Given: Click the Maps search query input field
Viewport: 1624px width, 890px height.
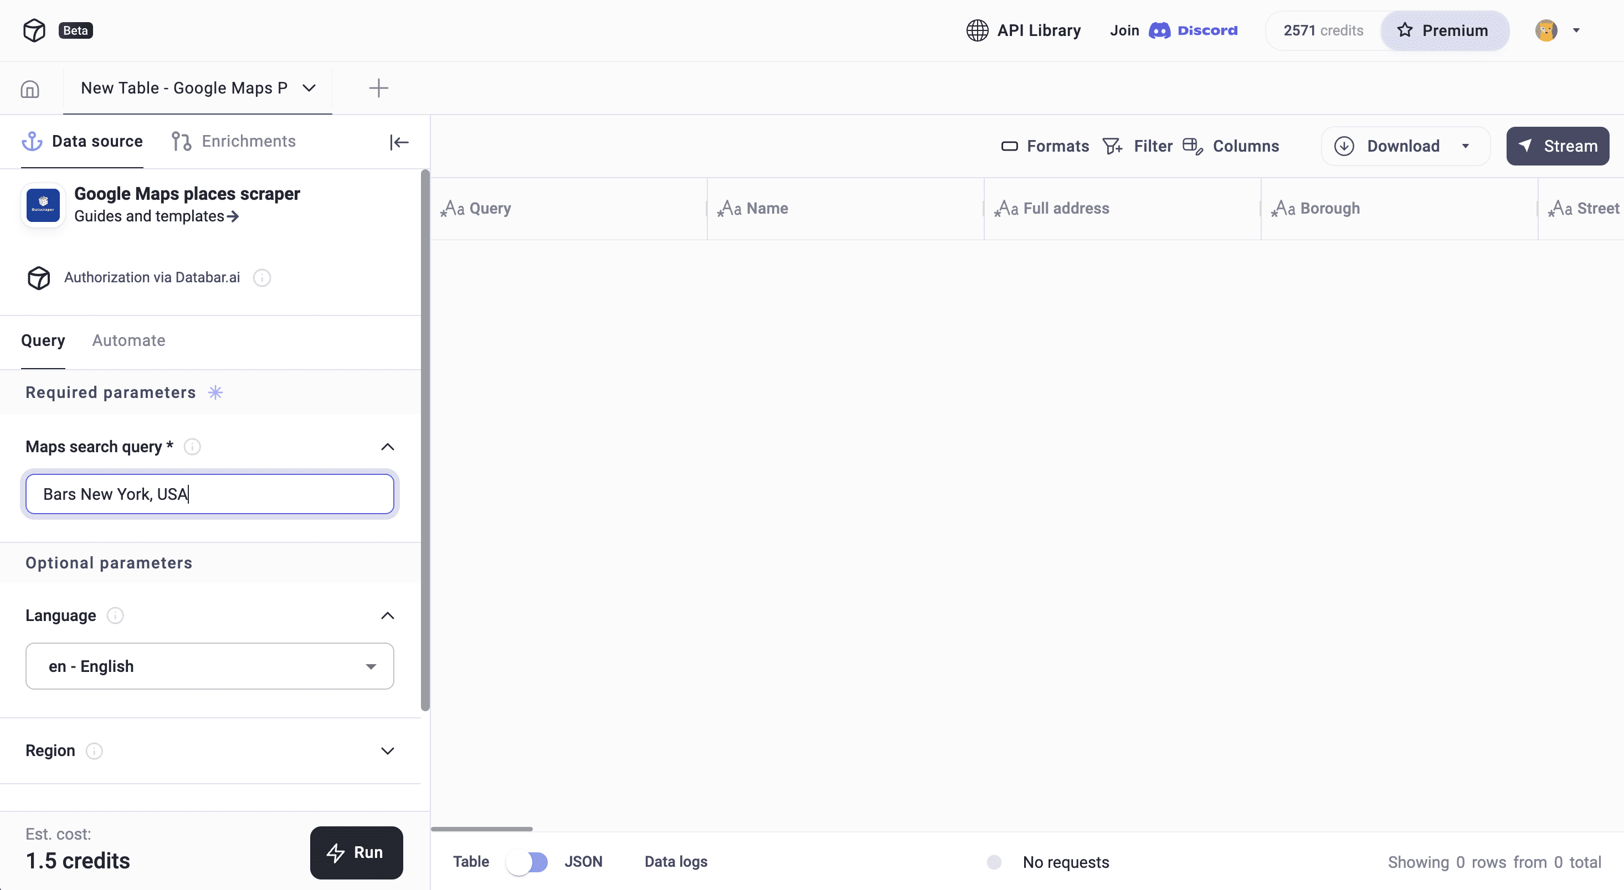Looking at the screenshot, I should pyautogui.click(x=209, y=494).
